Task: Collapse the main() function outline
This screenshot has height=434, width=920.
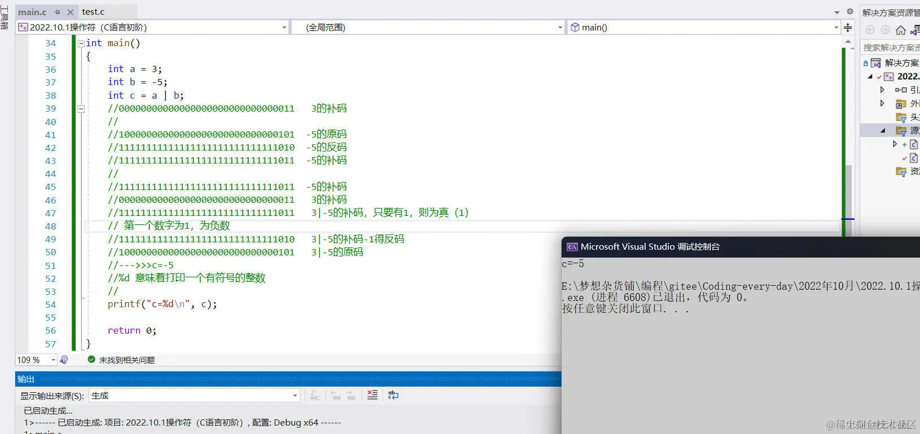Action: point(81,43)
